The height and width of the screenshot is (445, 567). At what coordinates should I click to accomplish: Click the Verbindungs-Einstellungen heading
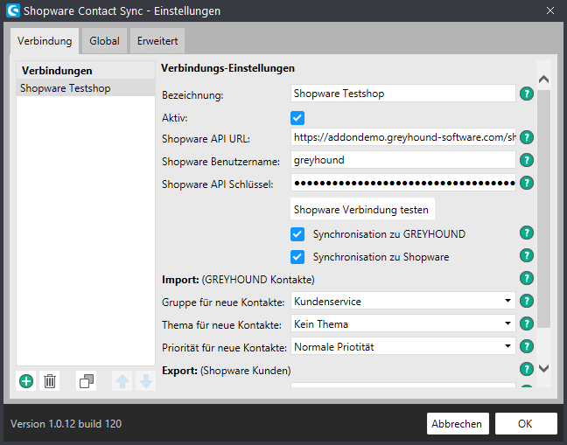coord(227,68)
